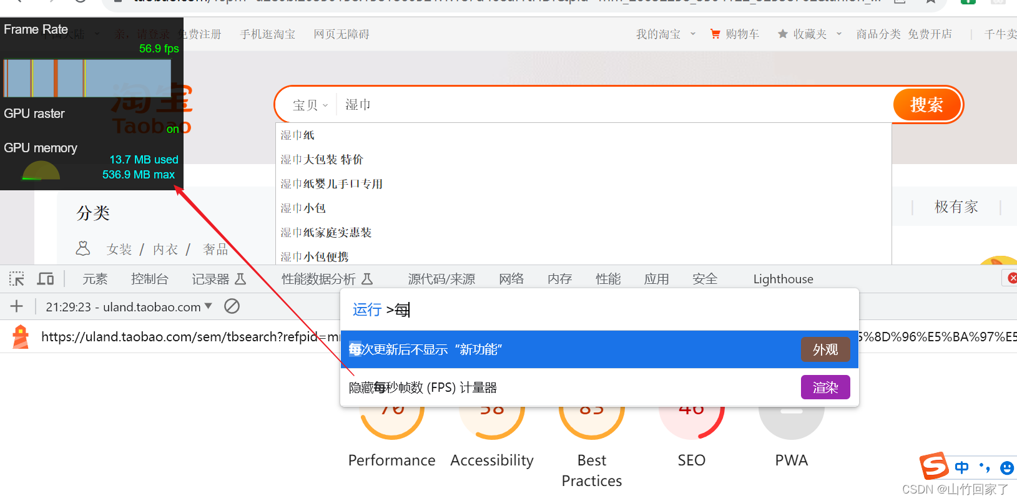Click the command menu input field

(599, 309)
